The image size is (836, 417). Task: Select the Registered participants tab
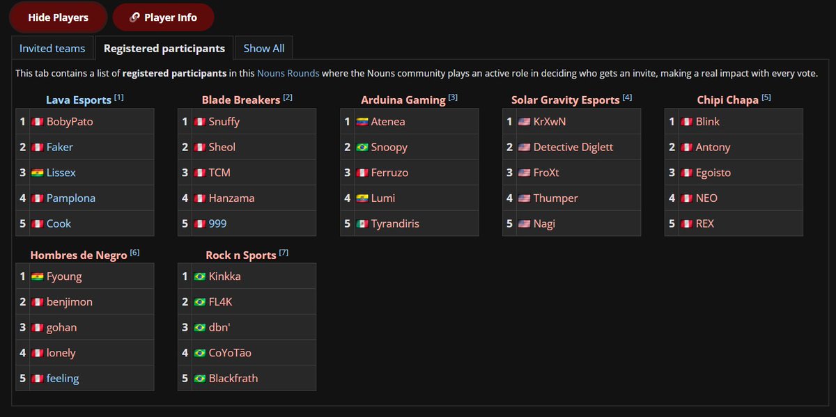tap(164, 48)
